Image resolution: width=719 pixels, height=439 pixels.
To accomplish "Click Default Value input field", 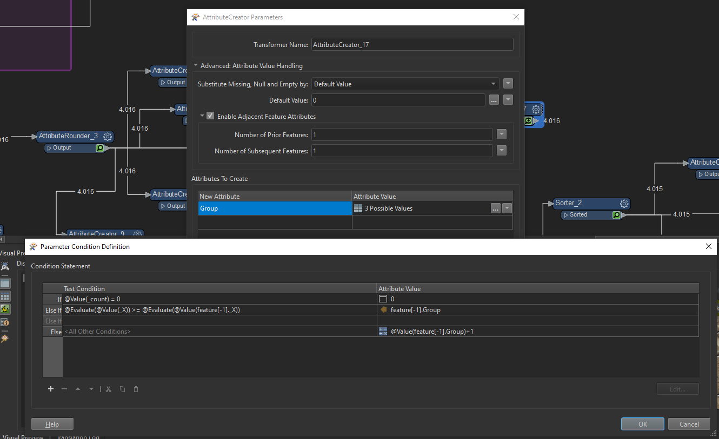I will pyautogui.click(x=398, y=100).
